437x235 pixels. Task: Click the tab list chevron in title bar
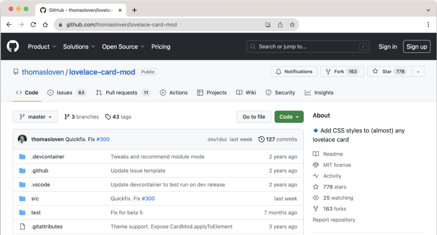(428, 10)
